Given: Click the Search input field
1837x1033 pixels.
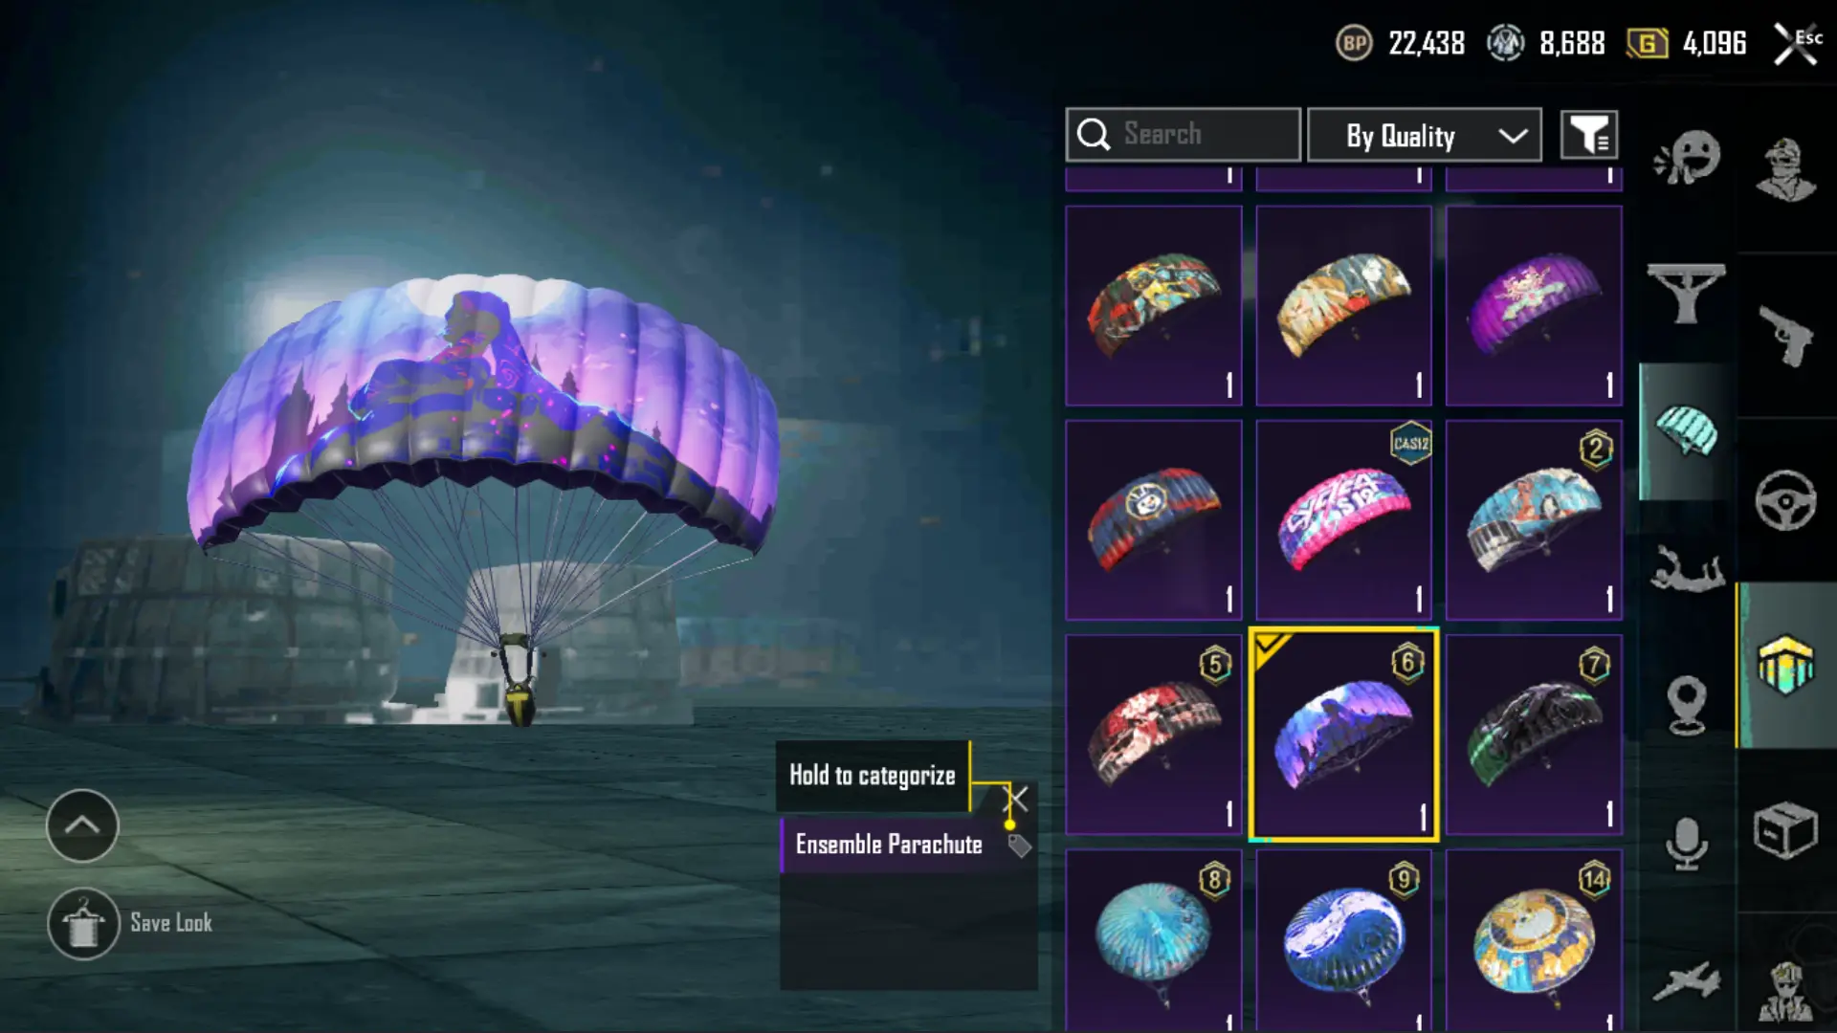Looking at the screenshot, I should pos(1184,135).
